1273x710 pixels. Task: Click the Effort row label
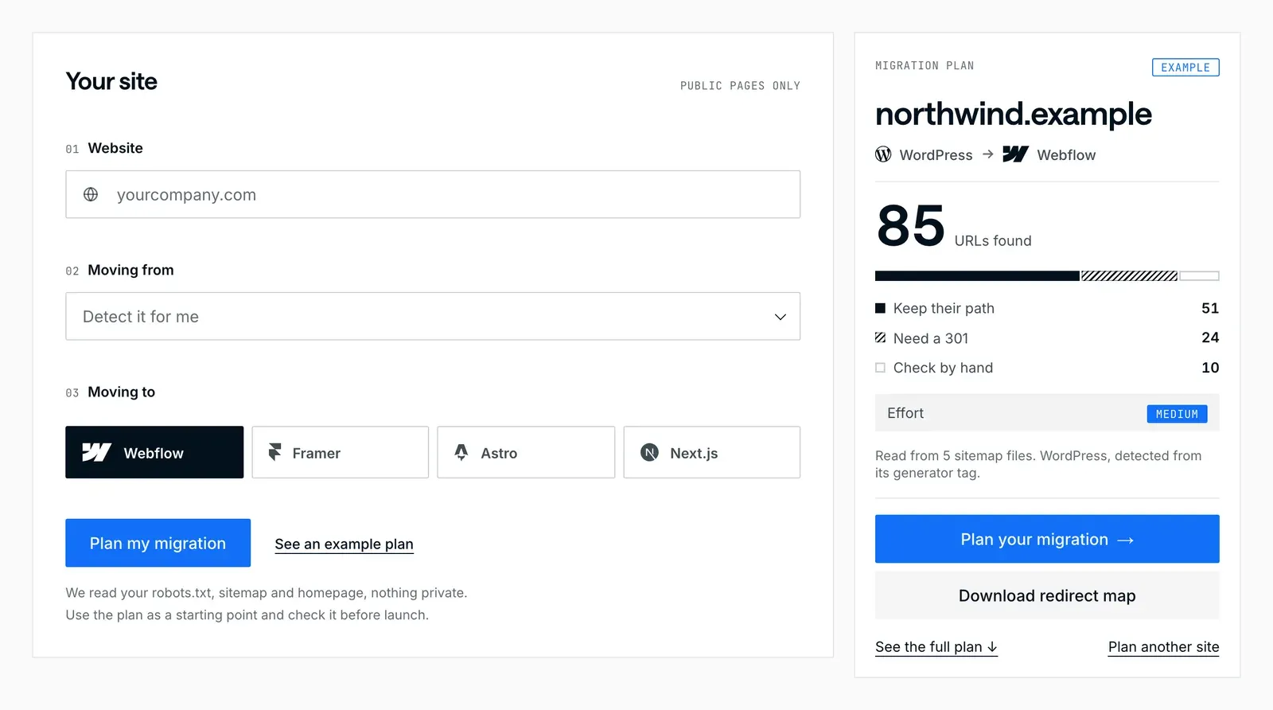tap(905, 413)
